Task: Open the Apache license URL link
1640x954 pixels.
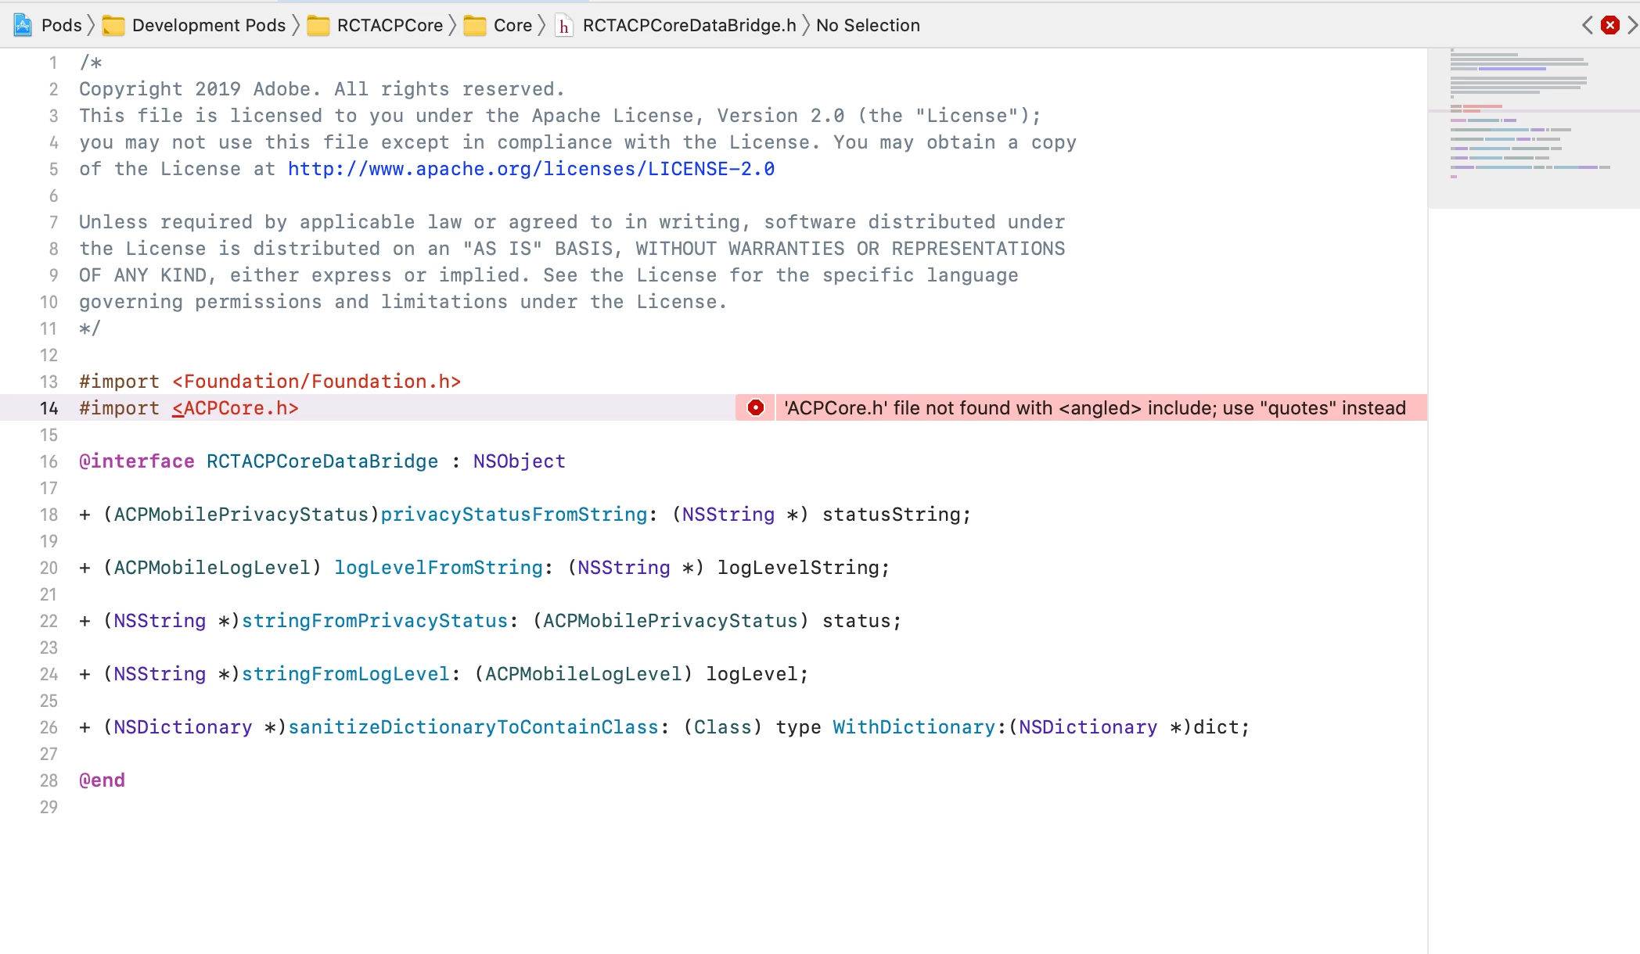Action: tap(530, 169)
